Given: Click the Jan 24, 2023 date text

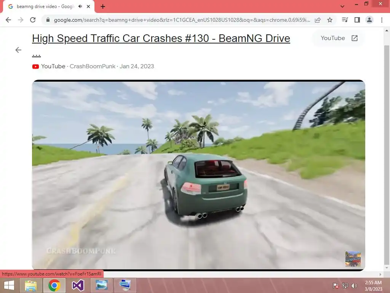Looking at the screenshot, I should pos(137,66).
